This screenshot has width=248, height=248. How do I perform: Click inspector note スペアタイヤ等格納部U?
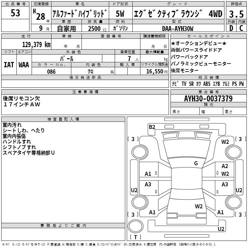coord(29,153)
